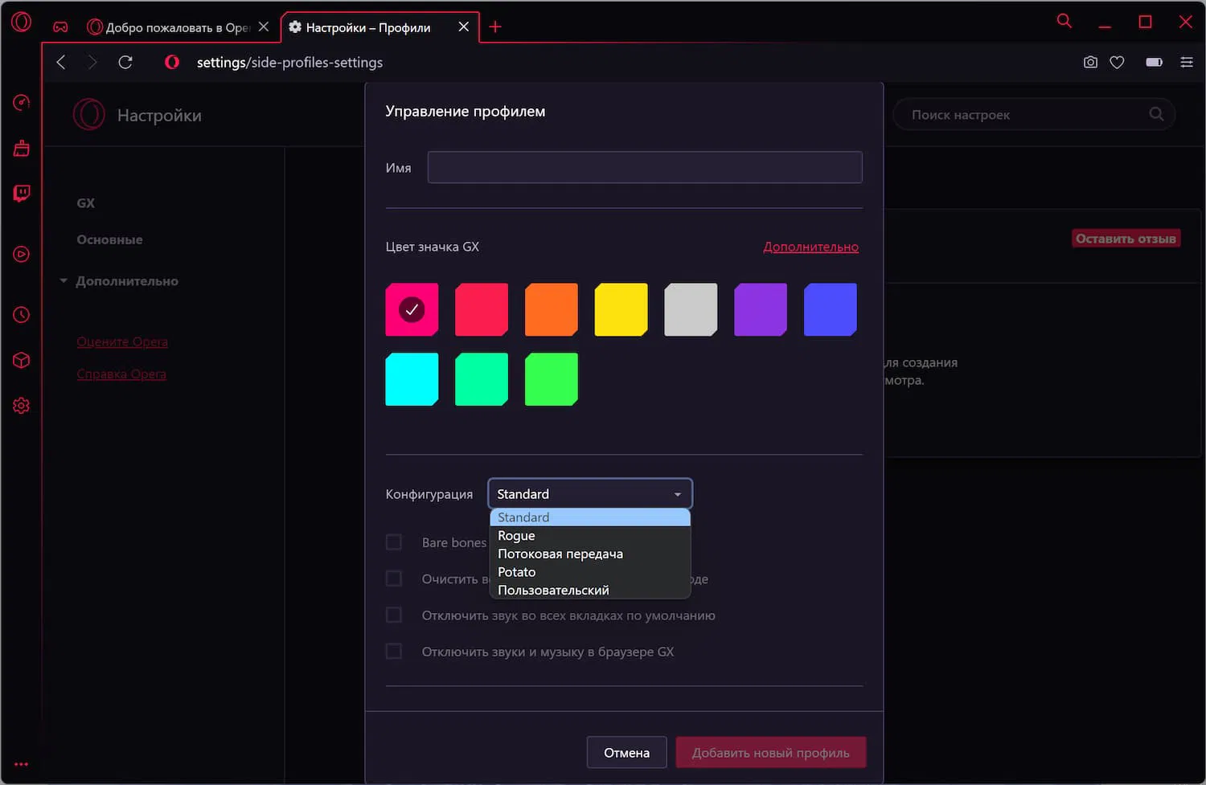The width and height of the screenshot is (1206, 785).
Task: Close the Добро пожаловать tab
Action: (264, 27)
